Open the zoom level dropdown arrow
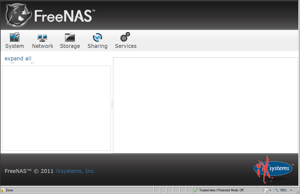The image size is (300, 194). coord(291,190)
